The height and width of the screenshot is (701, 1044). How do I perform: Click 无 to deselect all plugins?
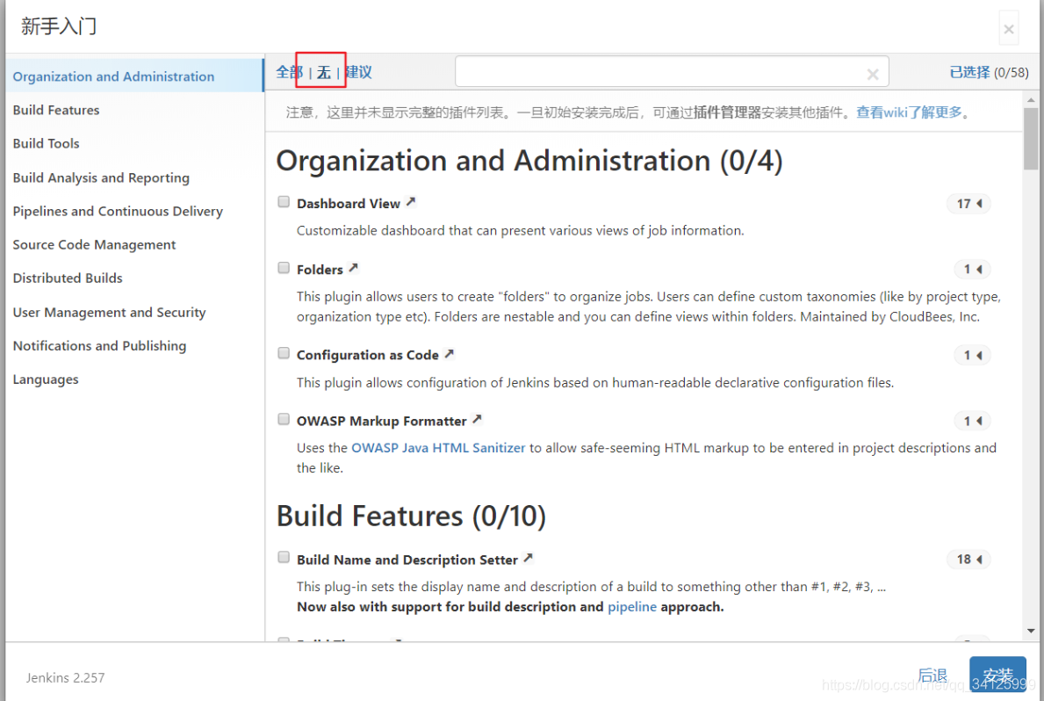324,72
